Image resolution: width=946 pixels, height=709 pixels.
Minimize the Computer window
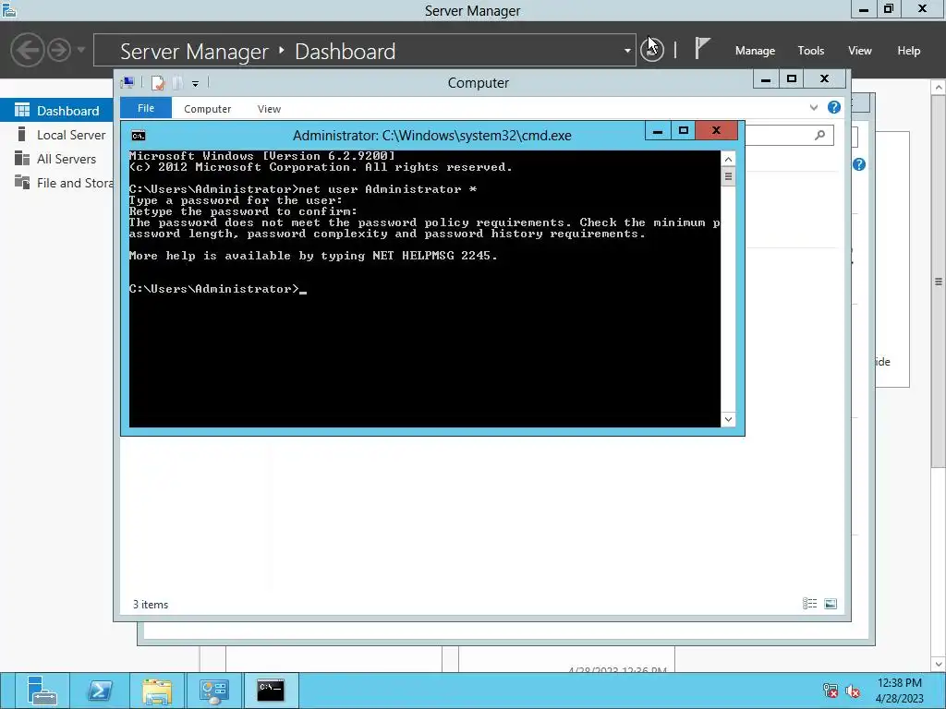[x=766, y=79]
